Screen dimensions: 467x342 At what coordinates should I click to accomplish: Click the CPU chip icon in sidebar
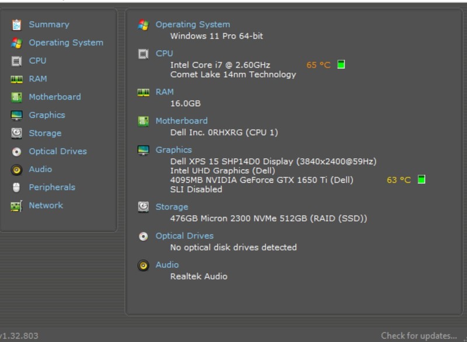17,61
